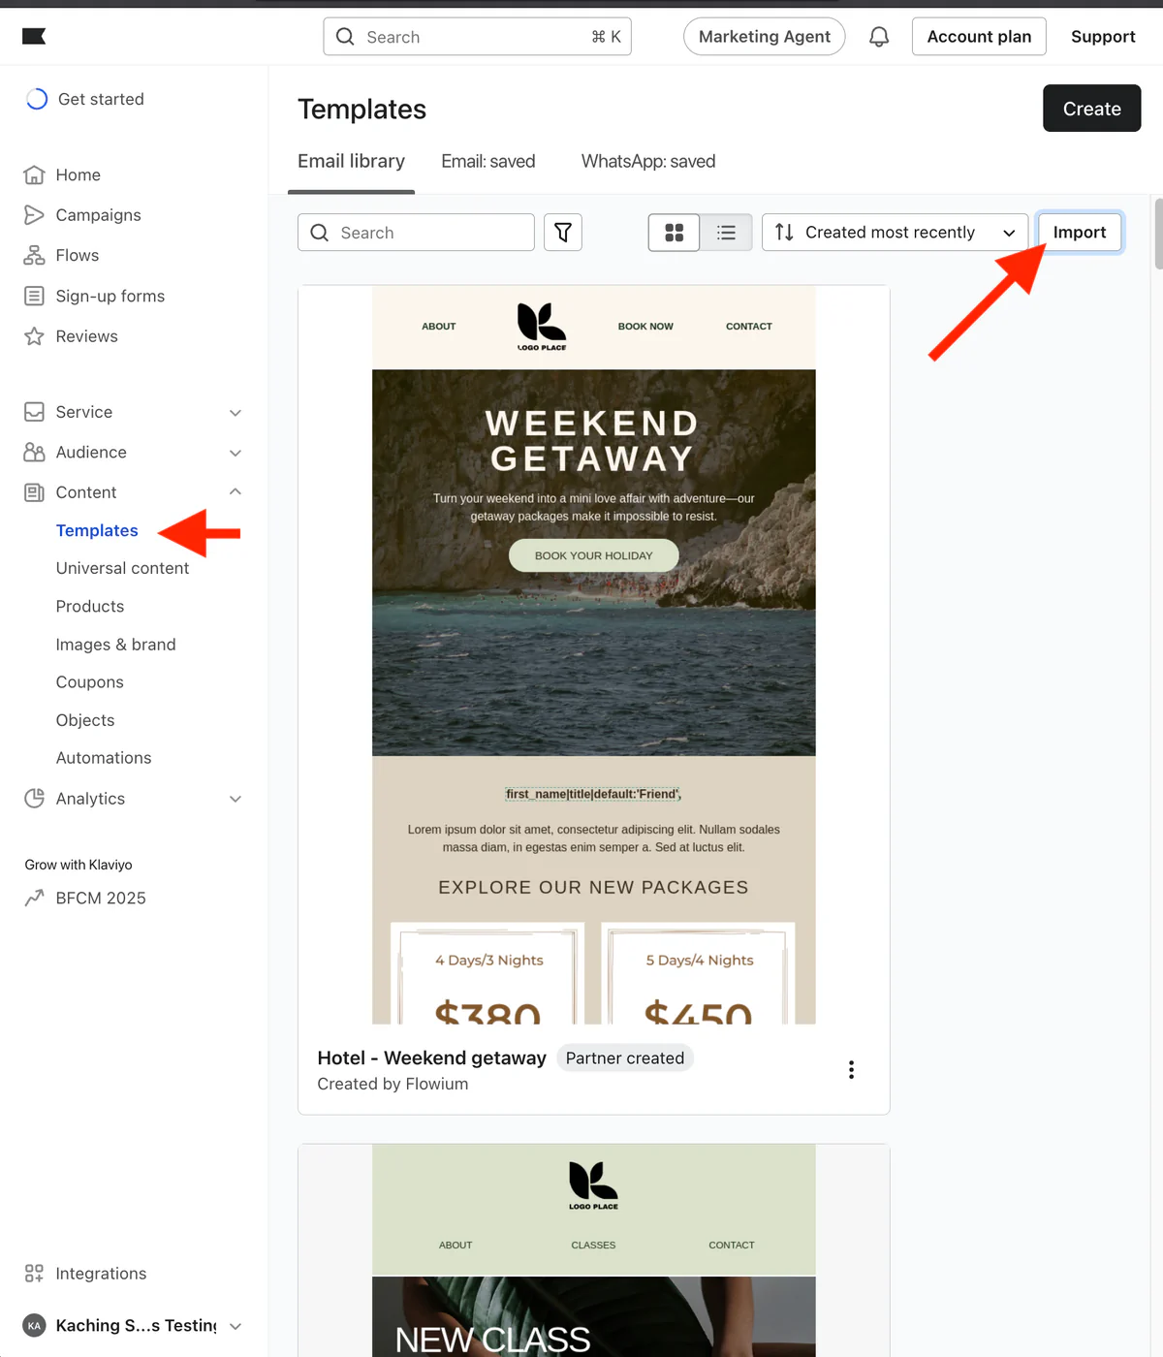The height and width of the screenshot is (1357, 1163).
Task: Switch to the Email: saved tab
Action: click(x=488, y=162)
